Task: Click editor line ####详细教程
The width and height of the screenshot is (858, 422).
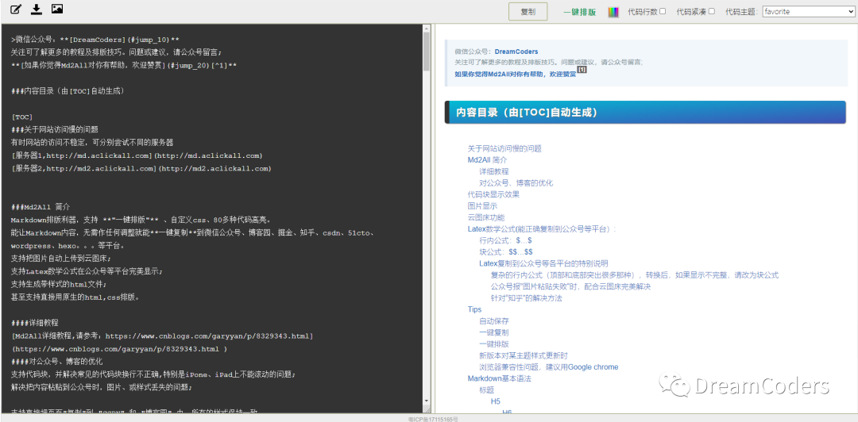Action: [34, 323]
